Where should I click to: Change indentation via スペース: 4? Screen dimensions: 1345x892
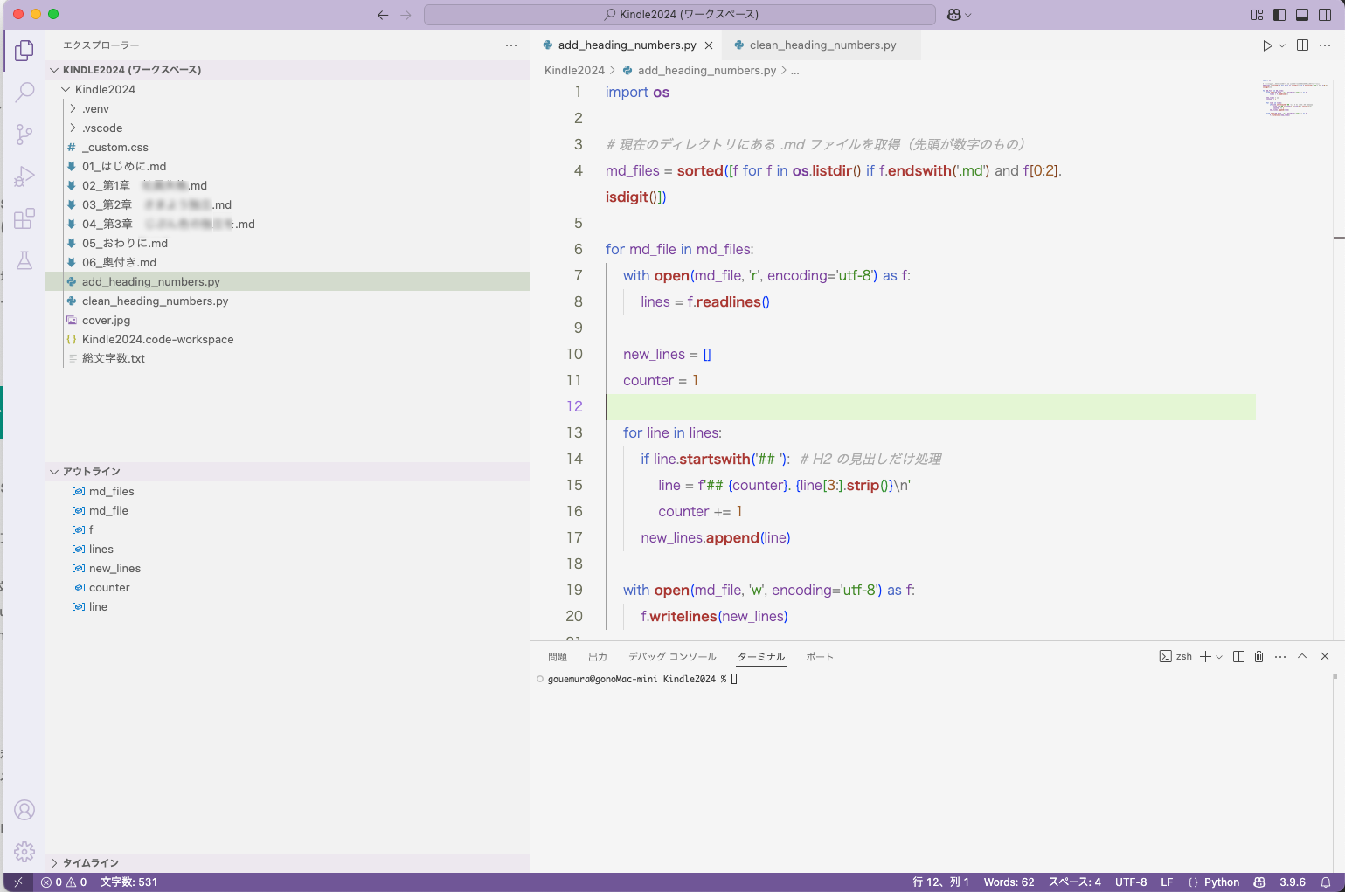(x=1075, y=882)
